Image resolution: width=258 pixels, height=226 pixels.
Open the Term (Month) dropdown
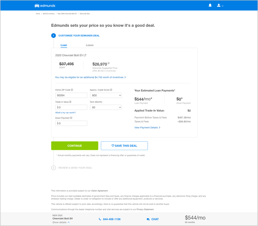click(106, 107)
